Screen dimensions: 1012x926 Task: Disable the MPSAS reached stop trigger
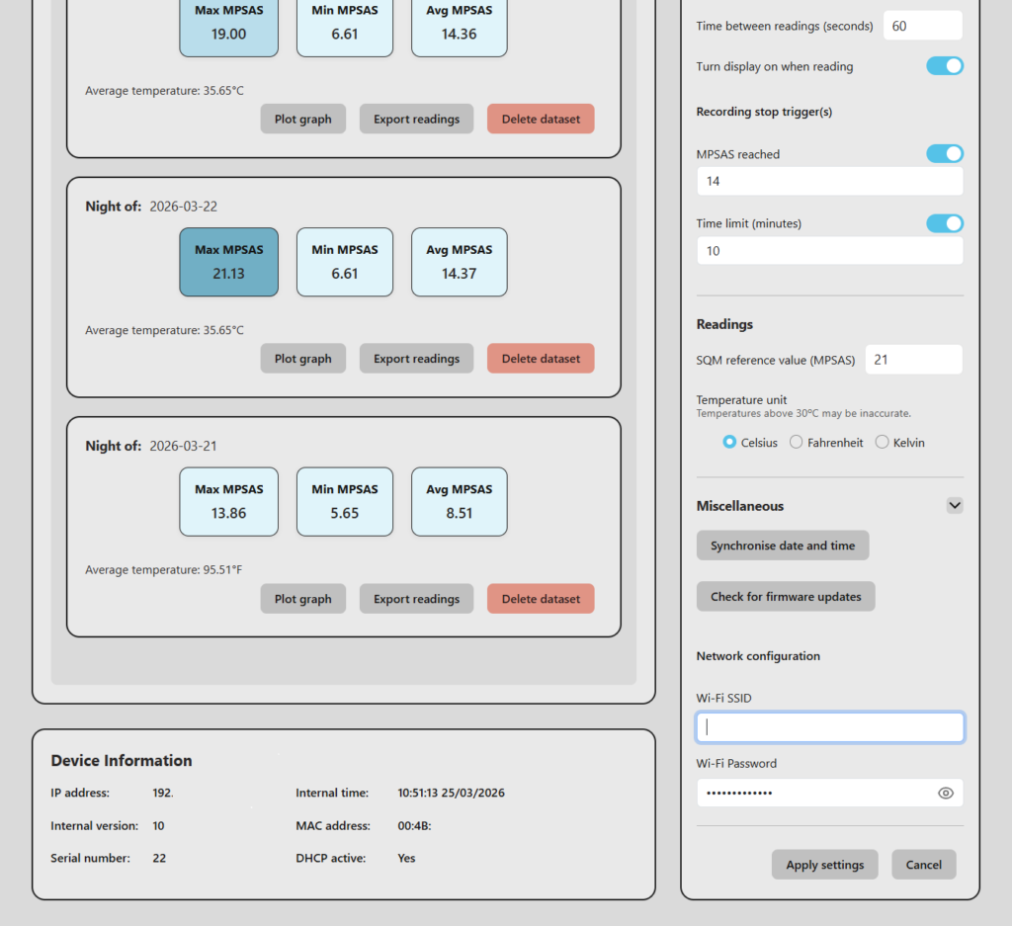tap(944, 154)
